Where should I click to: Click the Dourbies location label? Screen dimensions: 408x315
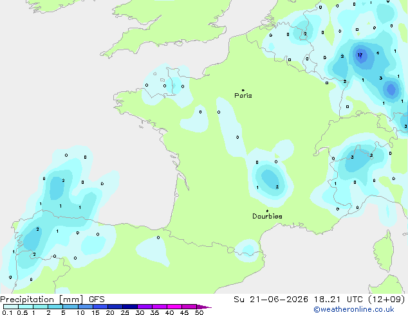(x=267, y=216)
